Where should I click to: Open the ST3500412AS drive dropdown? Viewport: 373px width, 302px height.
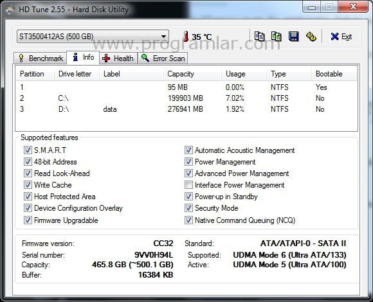[93, 37]
